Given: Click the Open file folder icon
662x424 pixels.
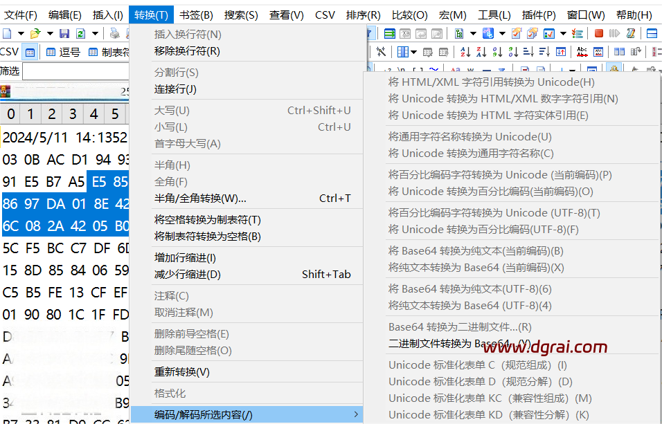Looking at the screenshot, I should (x=35, y=33).
